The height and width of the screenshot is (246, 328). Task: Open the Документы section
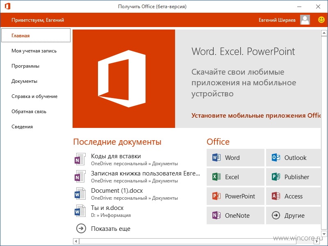click(x=24, y=81)
